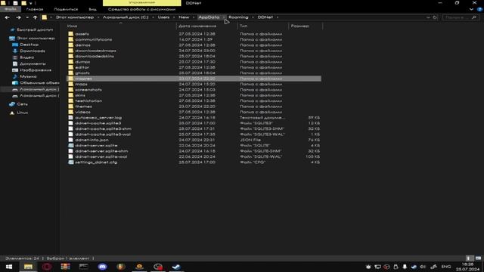Click the file icon of ddnet-info.json
Viewport: 484px width, 272px height.
[x=70, y=140]
